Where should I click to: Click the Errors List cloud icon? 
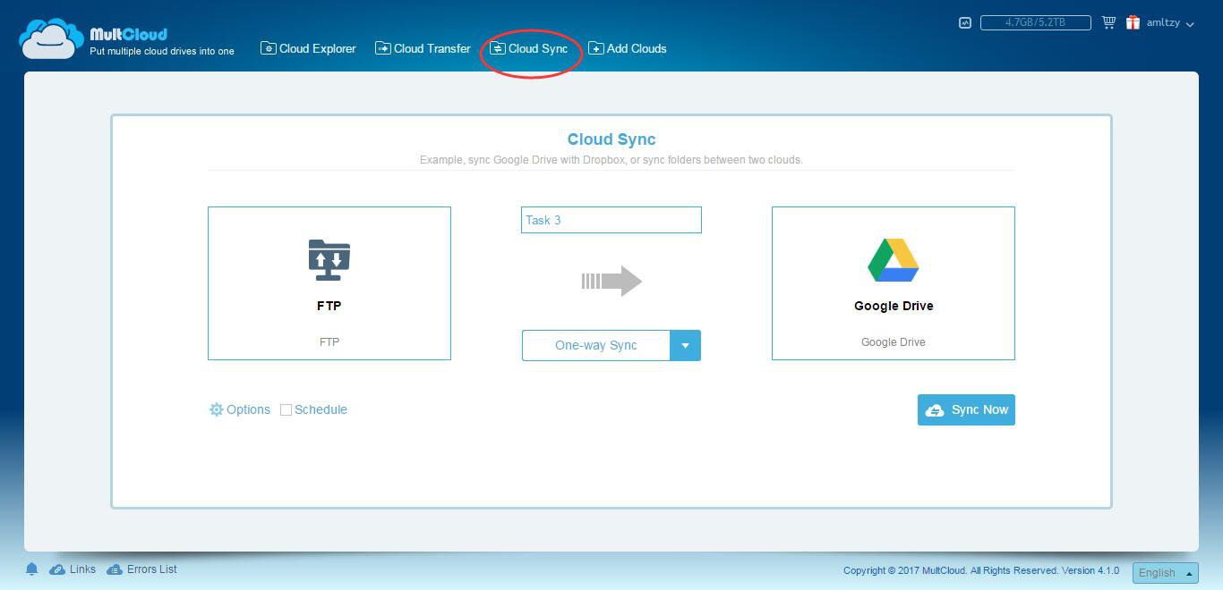[x=115, y=569]
